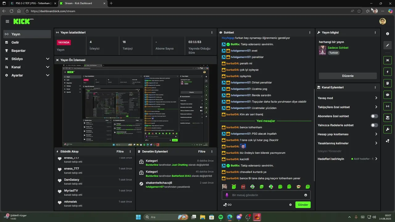Toggle Yalnızca ifadelerle sohbet switch
The width and height of the screenshot is (395, 222).
(x=374, y=125)
